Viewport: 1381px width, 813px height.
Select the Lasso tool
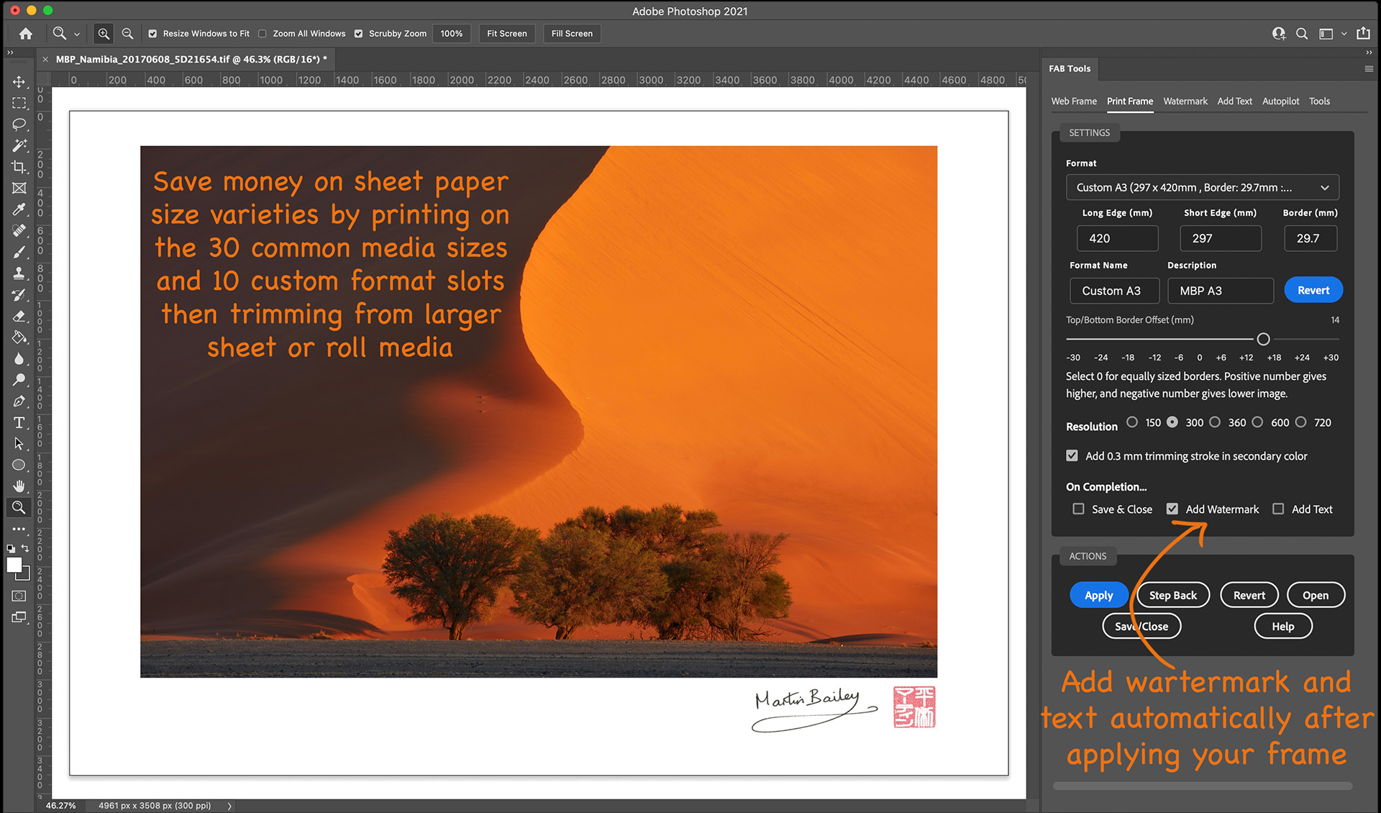tap(19, 124)
